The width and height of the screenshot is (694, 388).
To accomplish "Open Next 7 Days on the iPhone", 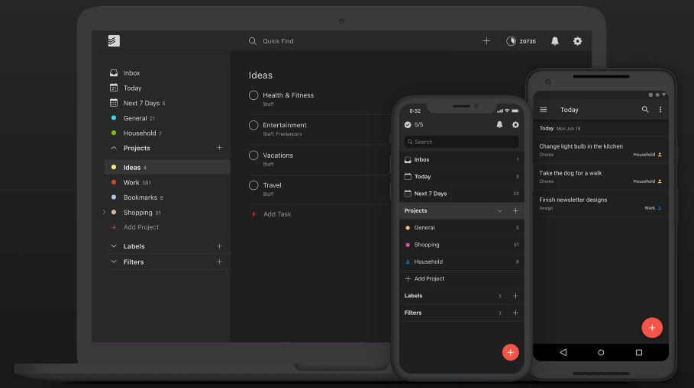I will (x=462, y=194).
